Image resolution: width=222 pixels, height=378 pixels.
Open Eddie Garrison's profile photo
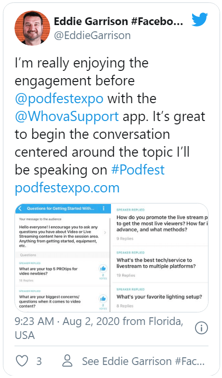(x=32, y=28)
